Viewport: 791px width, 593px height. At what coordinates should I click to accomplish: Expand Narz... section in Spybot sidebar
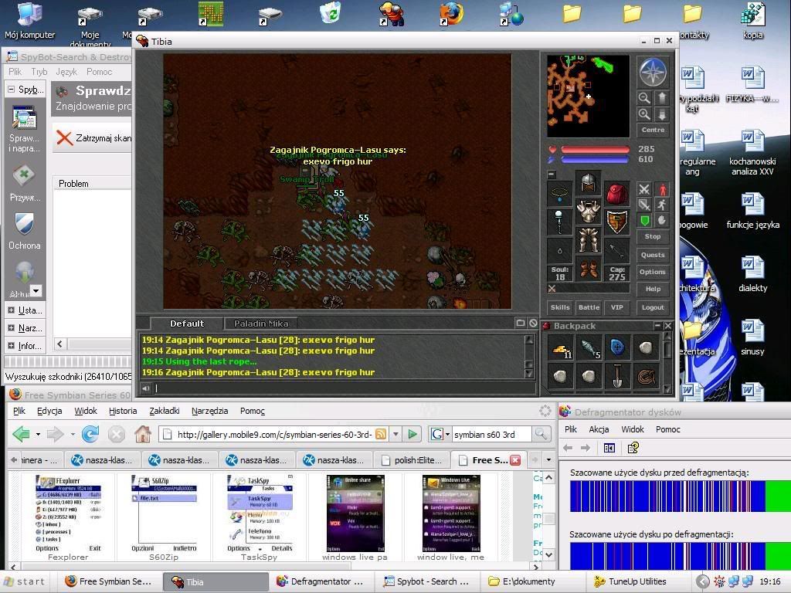[11, 327]
